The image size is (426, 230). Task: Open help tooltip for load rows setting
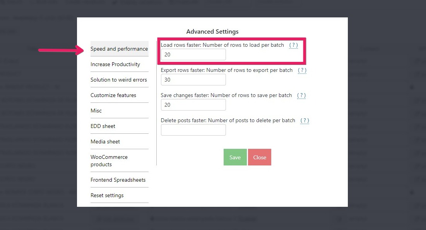(x=294, y=45)
